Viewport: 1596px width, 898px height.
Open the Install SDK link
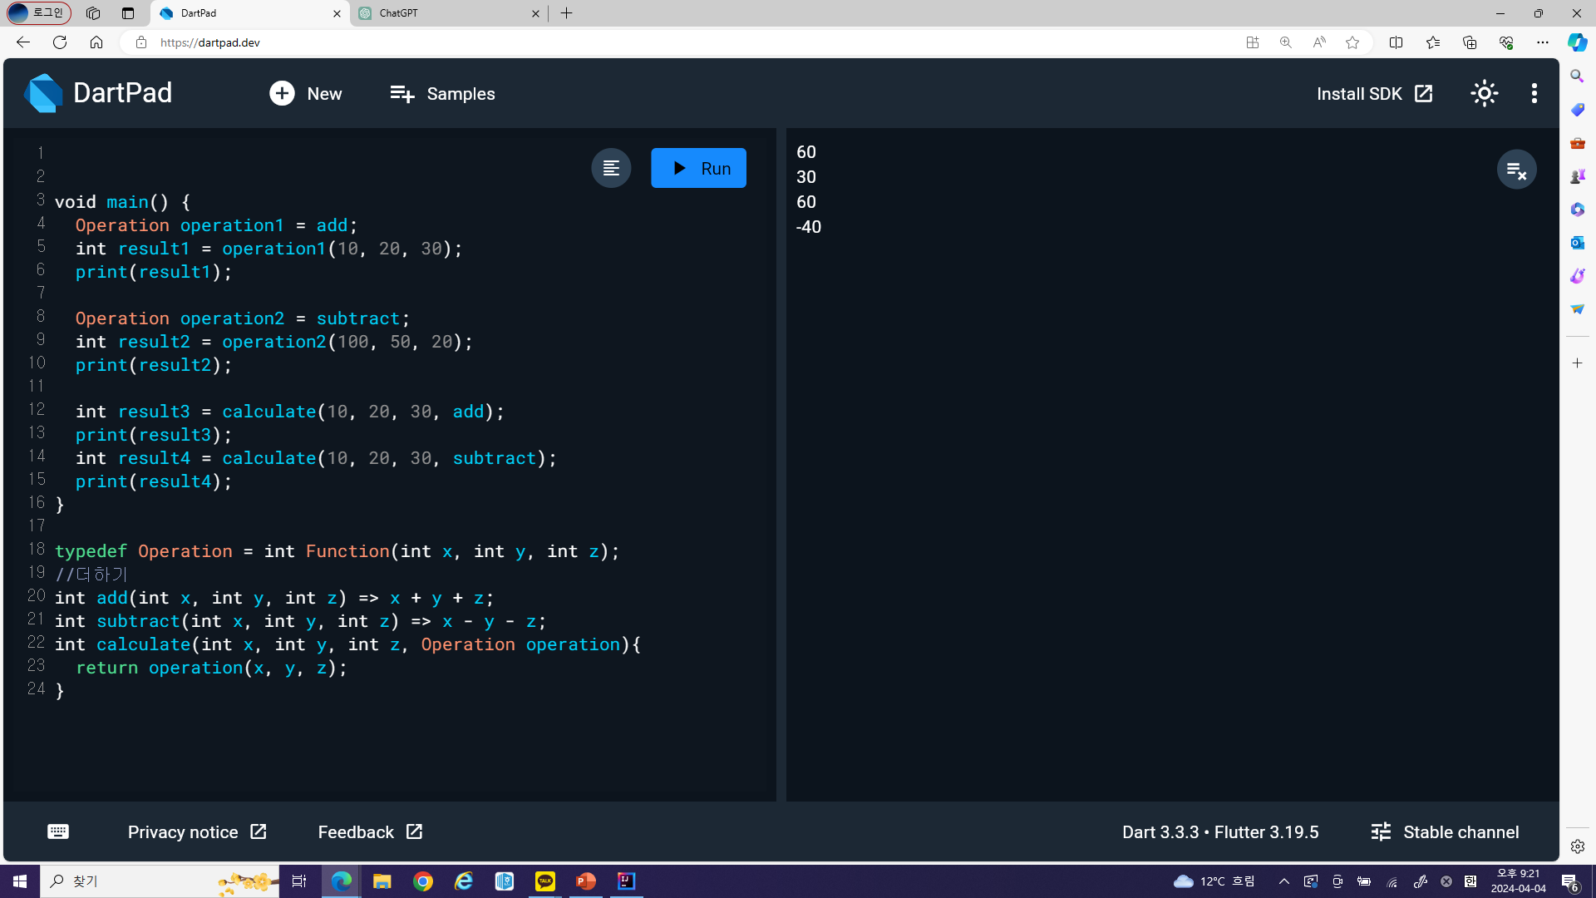coord(1374,94)
